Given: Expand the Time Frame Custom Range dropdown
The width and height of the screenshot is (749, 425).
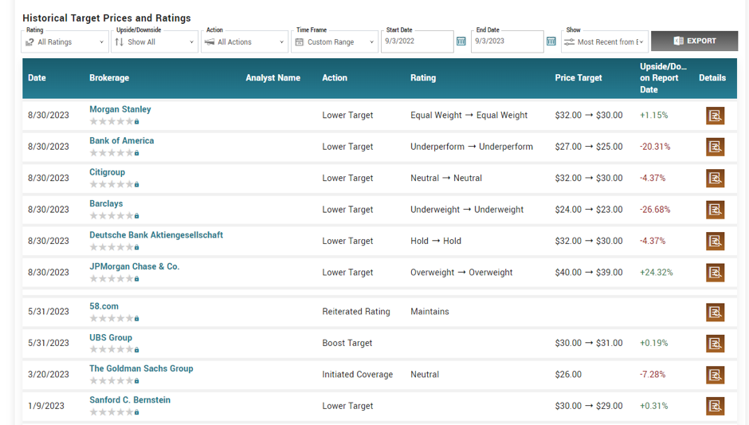Looking at the screenshot, I should point(335,42).
